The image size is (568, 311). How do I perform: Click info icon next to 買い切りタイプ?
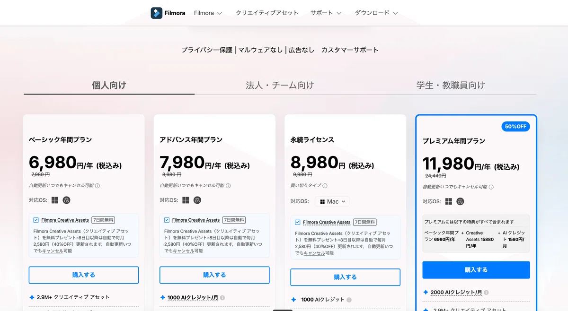325,186
